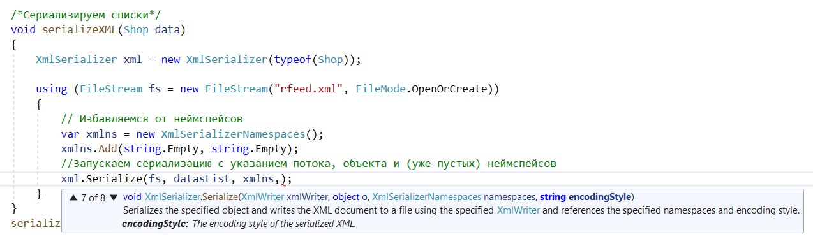This screenshot has height=239, width=813.
Task: Click the "using" keyword
Action: pos(52,89)
